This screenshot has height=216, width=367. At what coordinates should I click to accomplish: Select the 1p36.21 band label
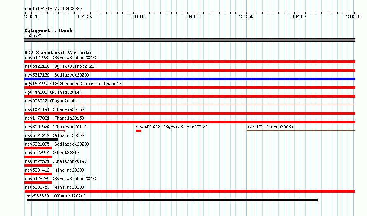pos(33,35)
